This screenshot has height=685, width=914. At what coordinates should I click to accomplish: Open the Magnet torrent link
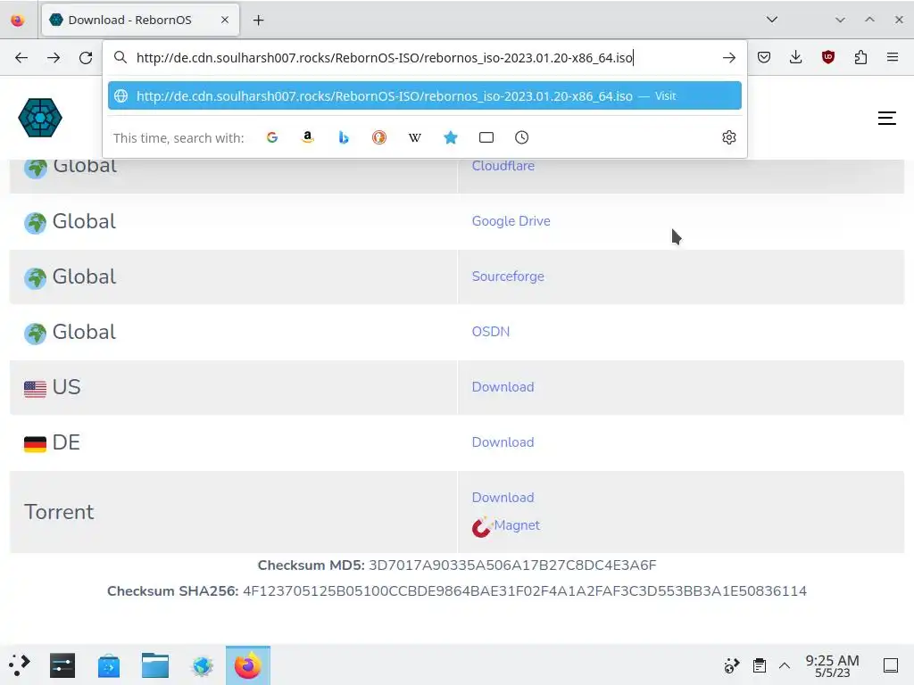coord(517,525)
